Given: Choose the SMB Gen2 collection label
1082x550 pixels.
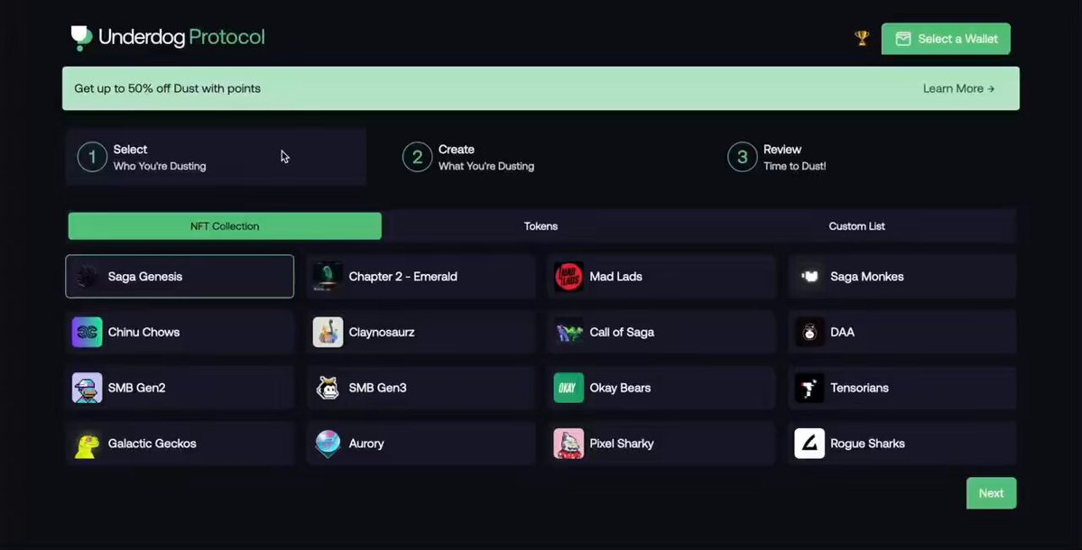Looking at the screenshot, I should point(136,388).
